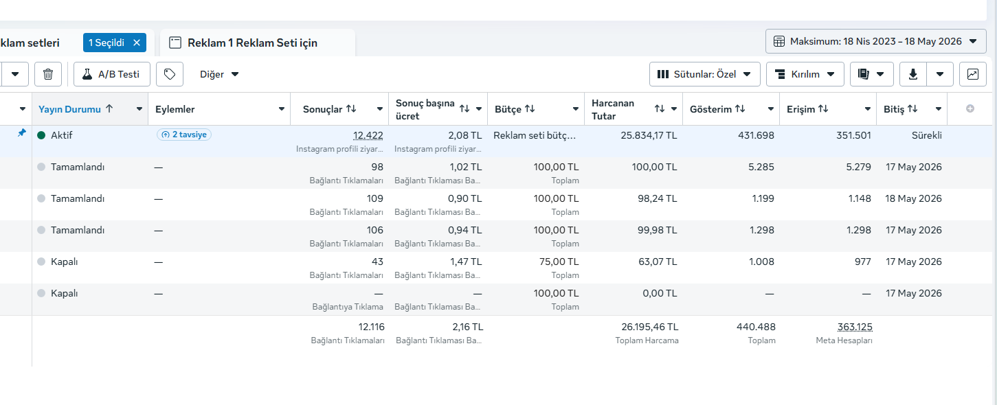Image resolution: width=997 pixels, height=405 pixels.
Task: Sort by the Sonuçlar column arrows
Action: [351, 109]
